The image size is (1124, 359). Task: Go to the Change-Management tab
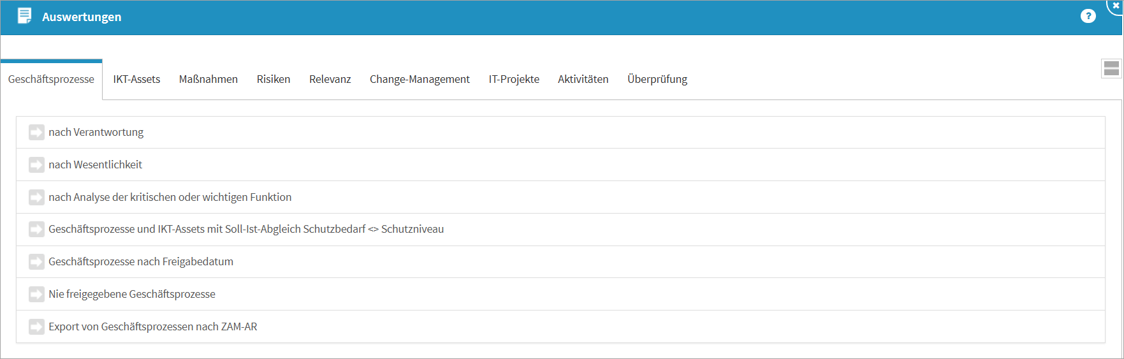(x=420, y=80)
